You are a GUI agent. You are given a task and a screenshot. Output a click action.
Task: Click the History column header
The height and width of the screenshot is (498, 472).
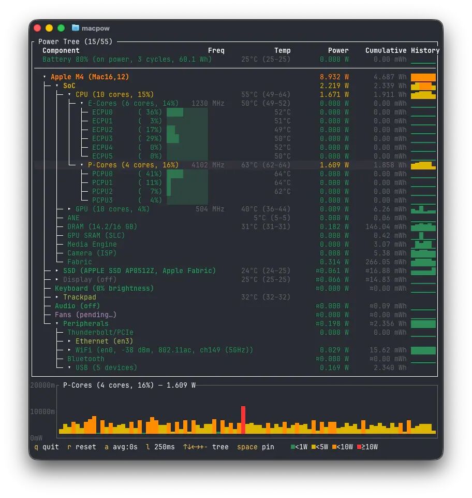click(425, 50)
